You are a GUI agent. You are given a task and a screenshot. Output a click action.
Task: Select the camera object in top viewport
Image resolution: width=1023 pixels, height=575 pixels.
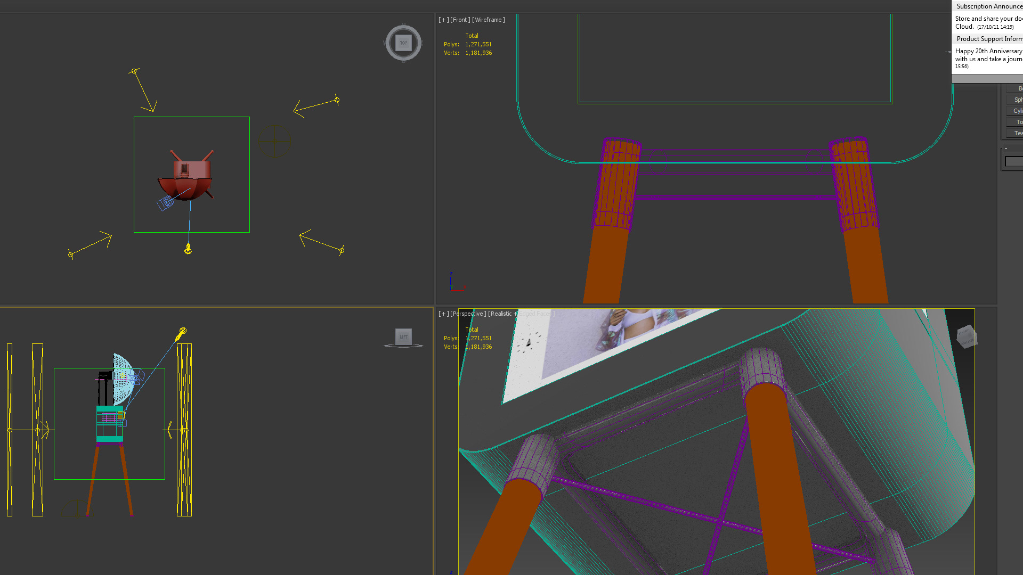pyautogui.click(x=166, y=202)
